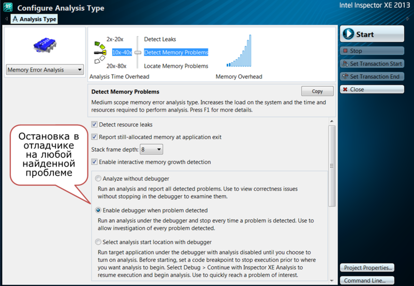Image resolution: width=414 pixels, height=286 pixels.
Task: Click the Start play arrow icon
Action: [x=348, y=34]
